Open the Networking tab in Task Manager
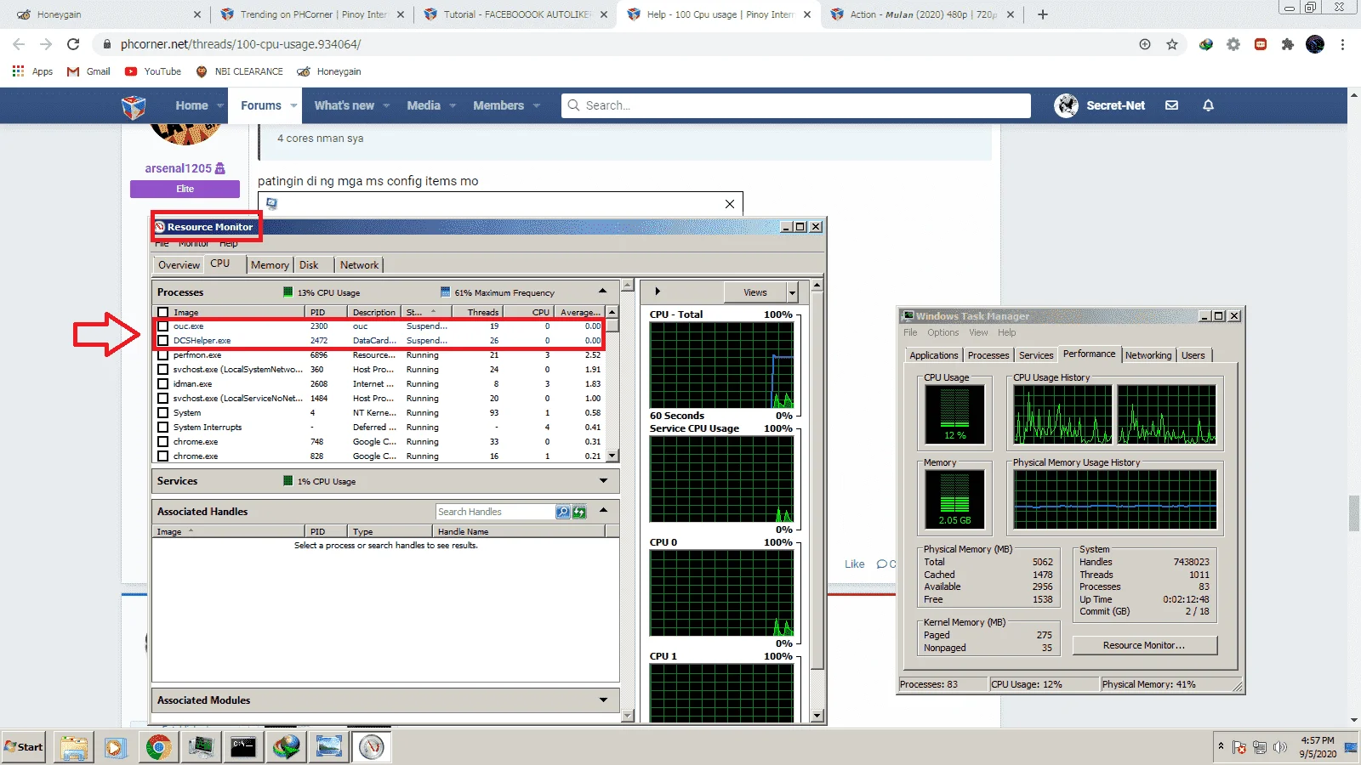The height and width of the screenshot is (765, 1361). (x=1148, y=355)
